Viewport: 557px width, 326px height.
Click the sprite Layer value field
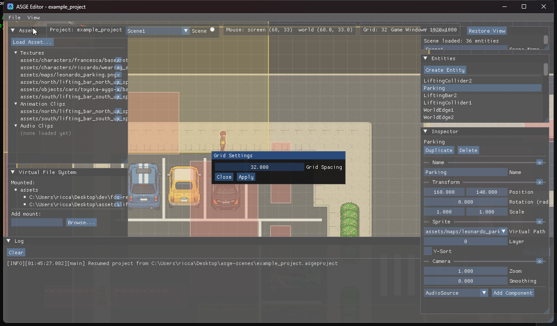pyautogui.click(x=465, y=241)
